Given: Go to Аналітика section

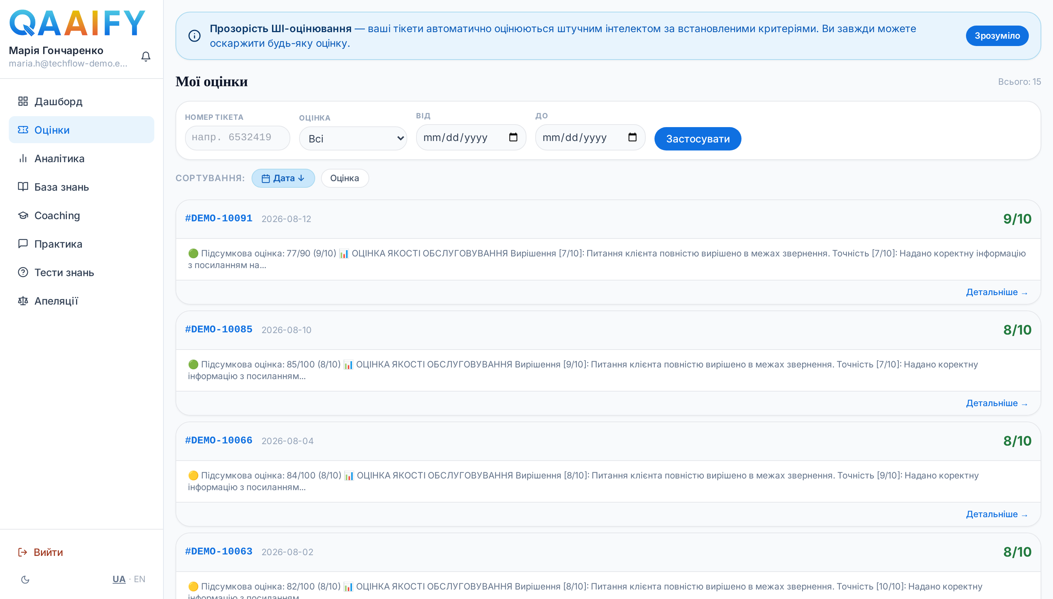Looking at the screenshot, I should click(82, 159).
